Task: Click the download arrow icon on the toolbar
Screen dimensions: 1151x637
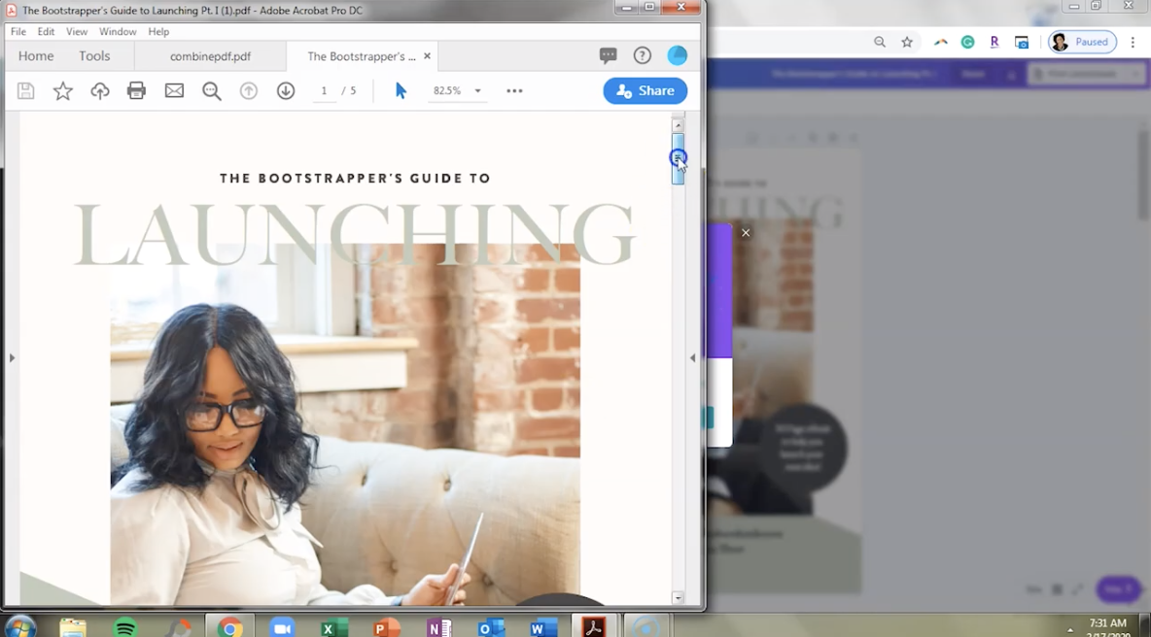Action: coord(285,90)
